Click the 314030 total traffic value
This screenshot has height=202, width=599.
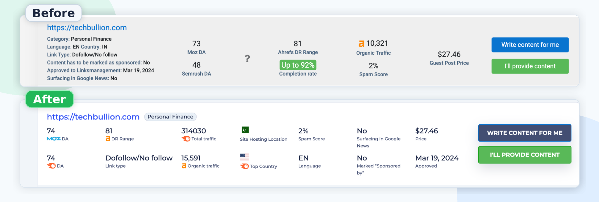click(x=194, y=131)
